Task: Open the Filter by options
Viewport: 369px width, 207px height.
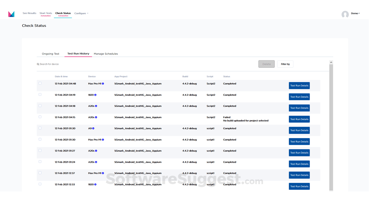Action: [x=285, y=64]
